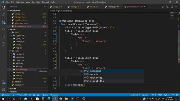
Task: Open the Manage gear icon
Action: coord(3,89)
